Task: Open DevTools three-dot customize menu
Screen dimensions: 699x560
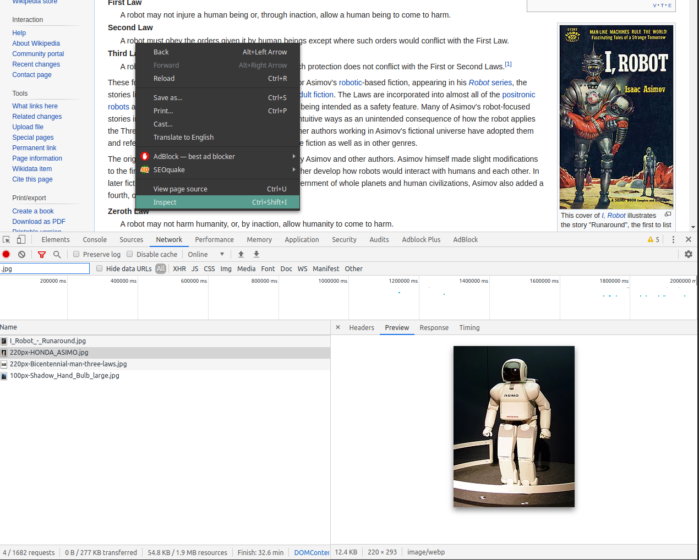Action: point(673,240)
